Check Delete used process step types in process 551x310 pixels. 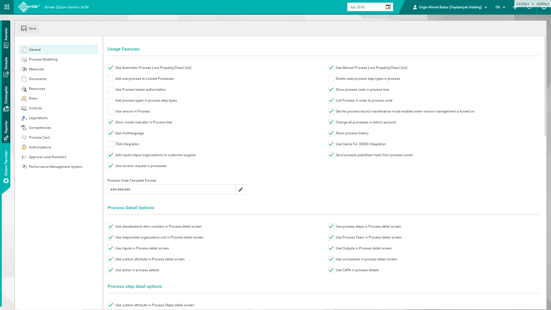click(x=331, y=79)
